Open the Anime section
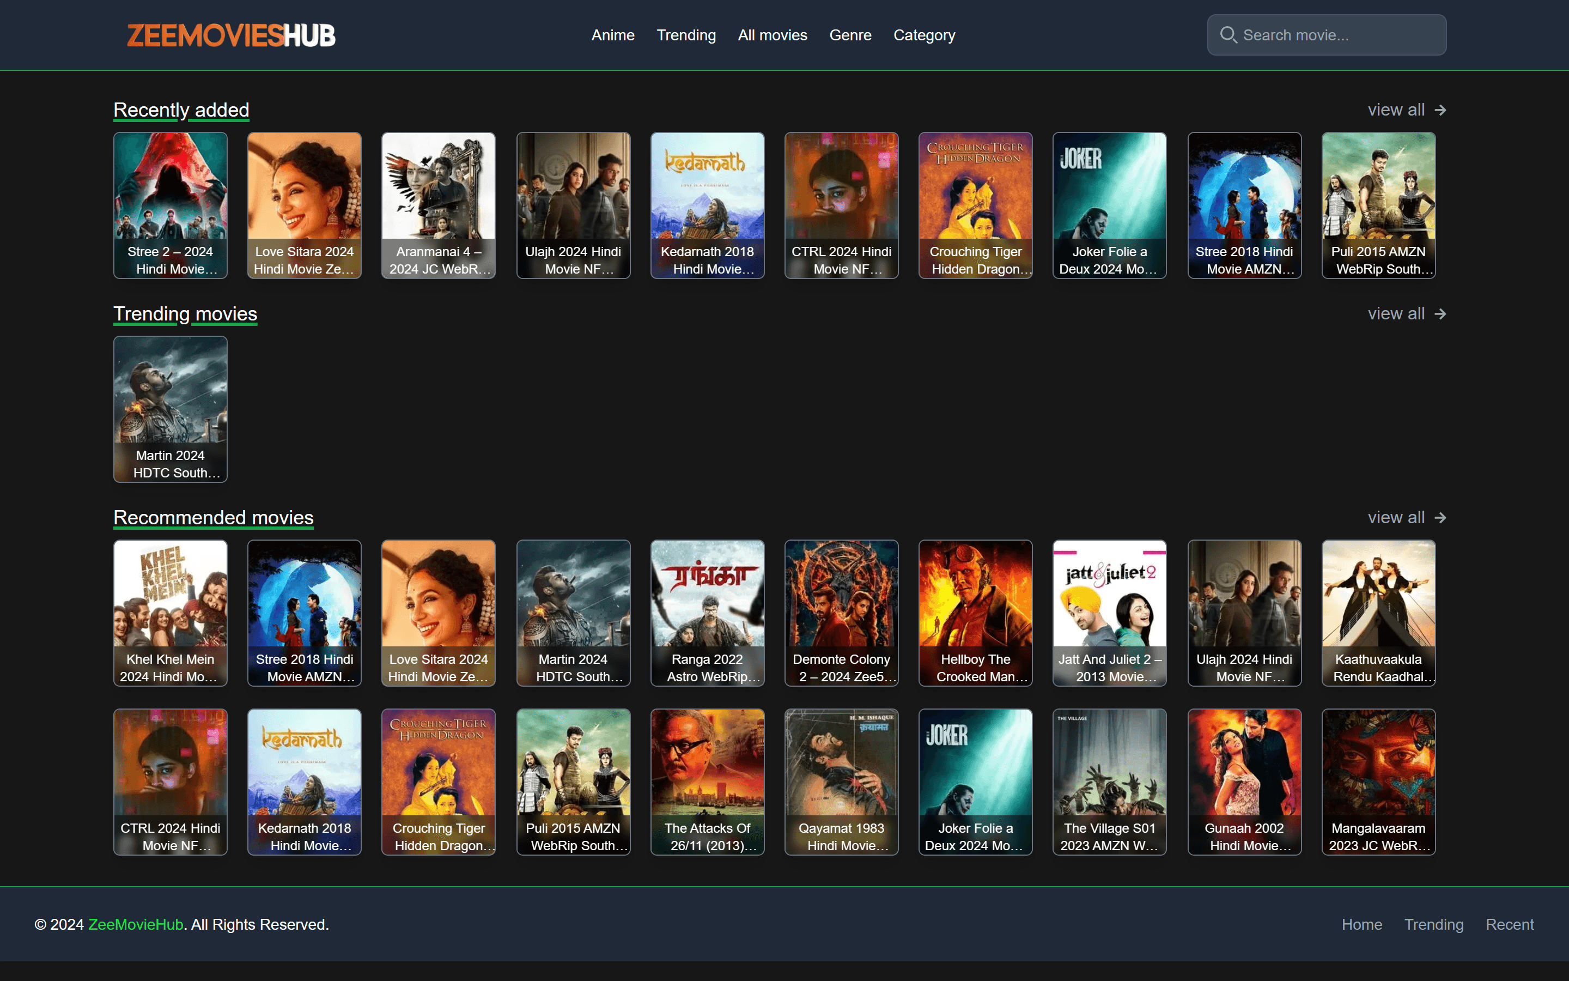Viewport: 1569px width, 981px height. [x=612, y=35]
